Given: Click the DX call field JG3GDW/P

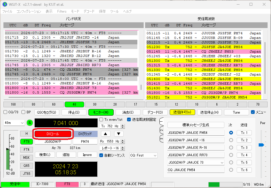Looking at the screenshot, I should point(53,142).
